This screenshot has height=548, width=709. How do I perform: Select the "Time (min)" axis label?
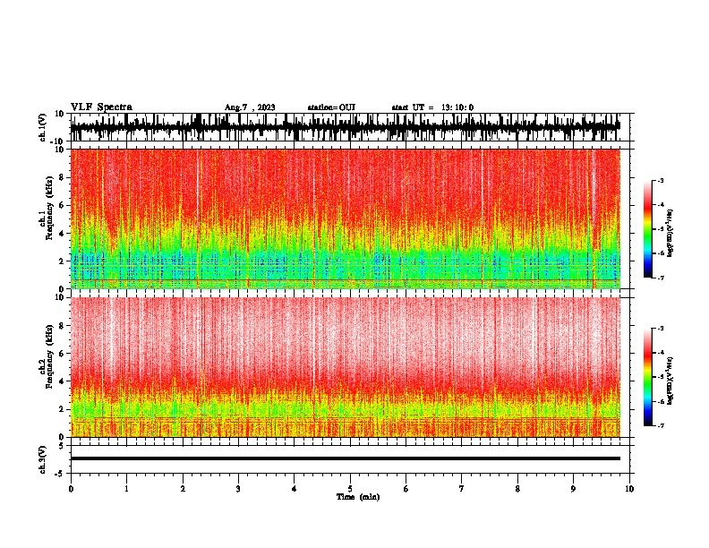358,497
